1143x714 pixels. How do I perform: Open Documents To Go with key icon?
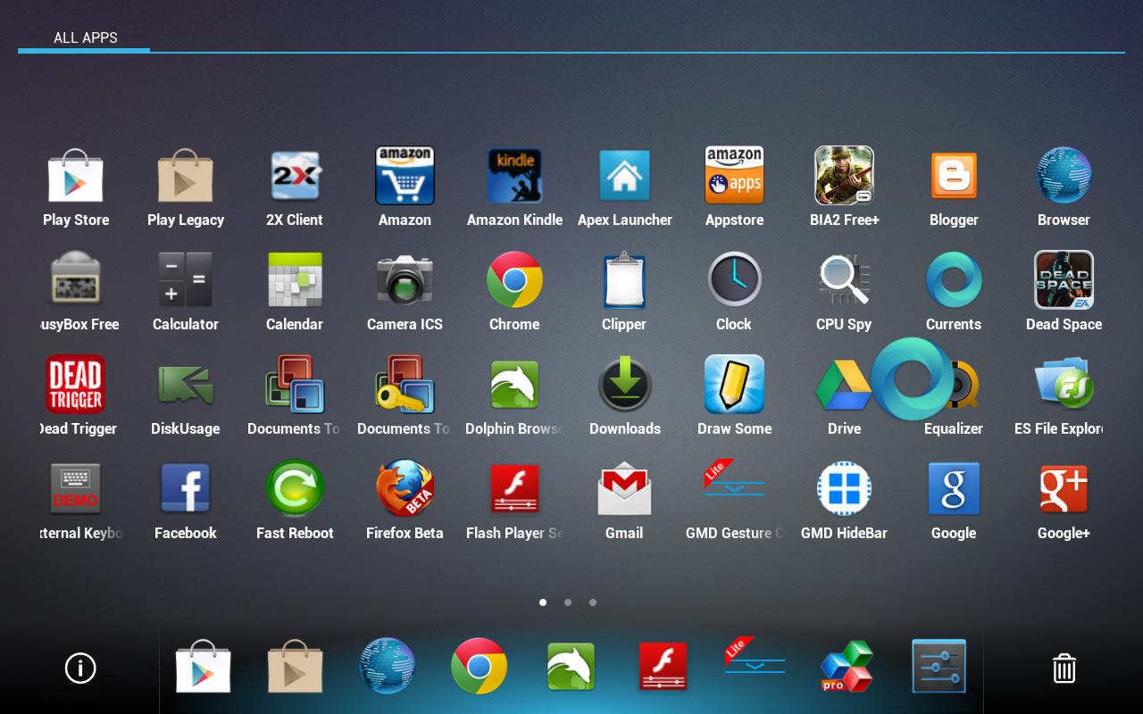405,385
